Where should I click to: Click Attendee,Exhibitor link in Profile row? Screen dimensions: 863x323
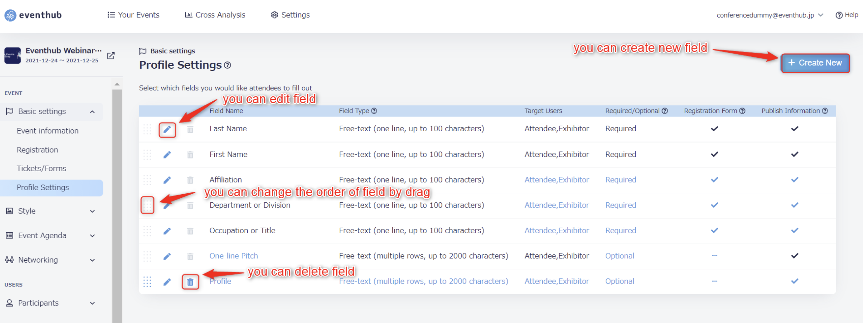[x=556, y=281]
